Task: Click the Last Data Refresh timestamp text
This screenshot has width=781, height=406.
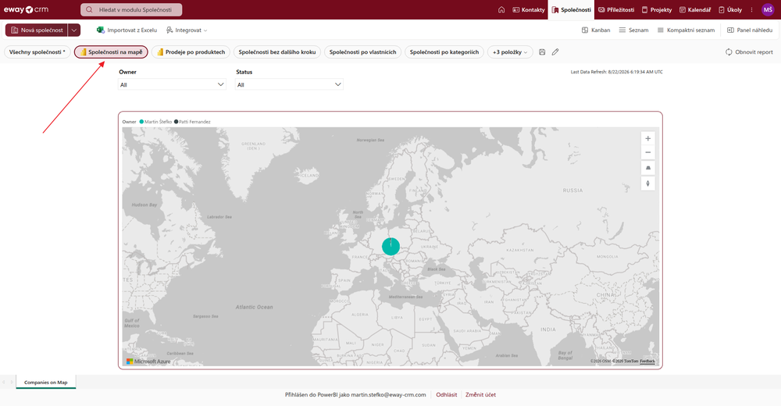Action: [617, 72]
